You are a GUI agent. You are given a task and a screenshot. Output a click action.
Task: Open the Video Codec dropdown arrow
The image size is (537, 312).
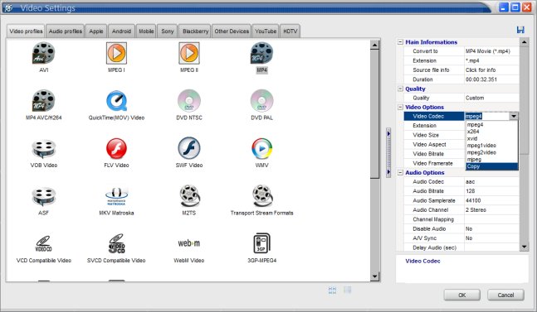pos(514,117)
